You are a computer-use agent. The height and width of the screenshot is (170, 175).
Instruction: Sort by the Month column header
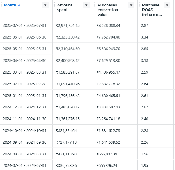(10, 5)
